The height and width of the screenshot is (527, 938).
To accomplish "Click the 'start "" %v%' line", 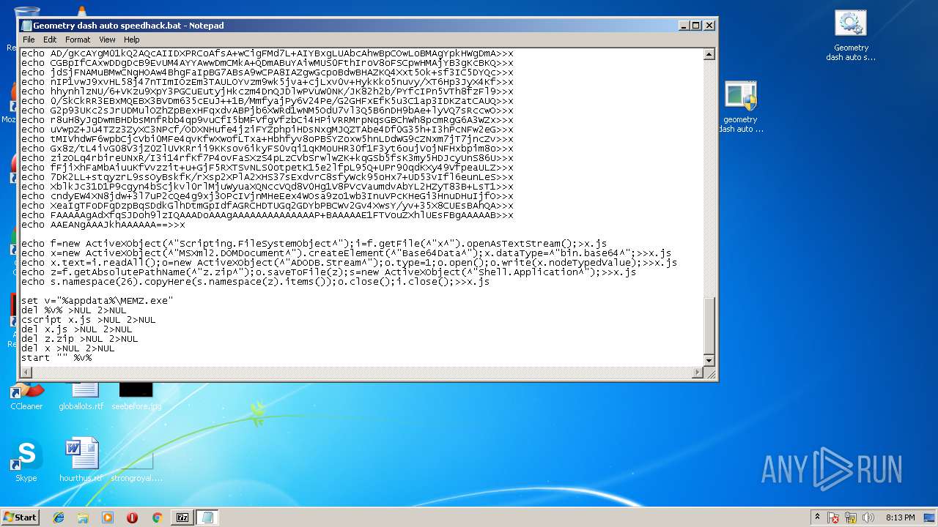I will click(x=56, y=358).
